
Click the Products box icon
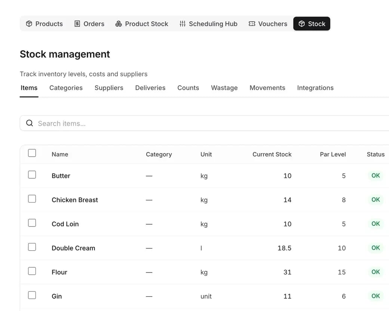click(x=29, y=24)
